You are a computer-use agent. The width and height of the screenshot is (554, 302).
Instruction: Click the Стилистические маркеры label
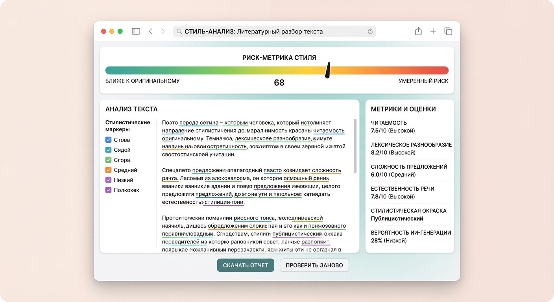(x=128, y=126)
